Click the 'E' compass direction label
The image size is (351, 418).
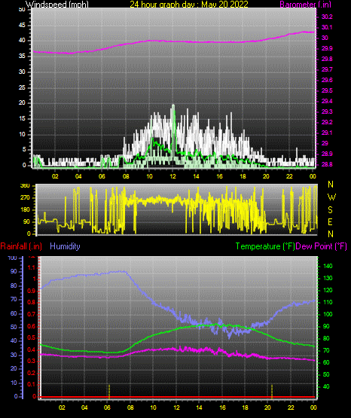[330, 221]
